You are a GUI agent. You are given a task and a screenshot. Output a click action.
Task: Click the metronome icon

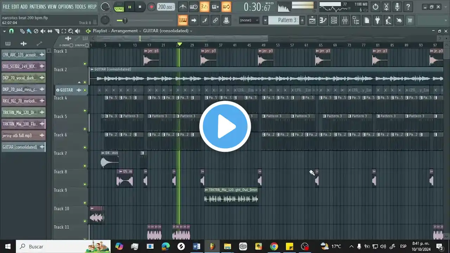coord(183,7)
